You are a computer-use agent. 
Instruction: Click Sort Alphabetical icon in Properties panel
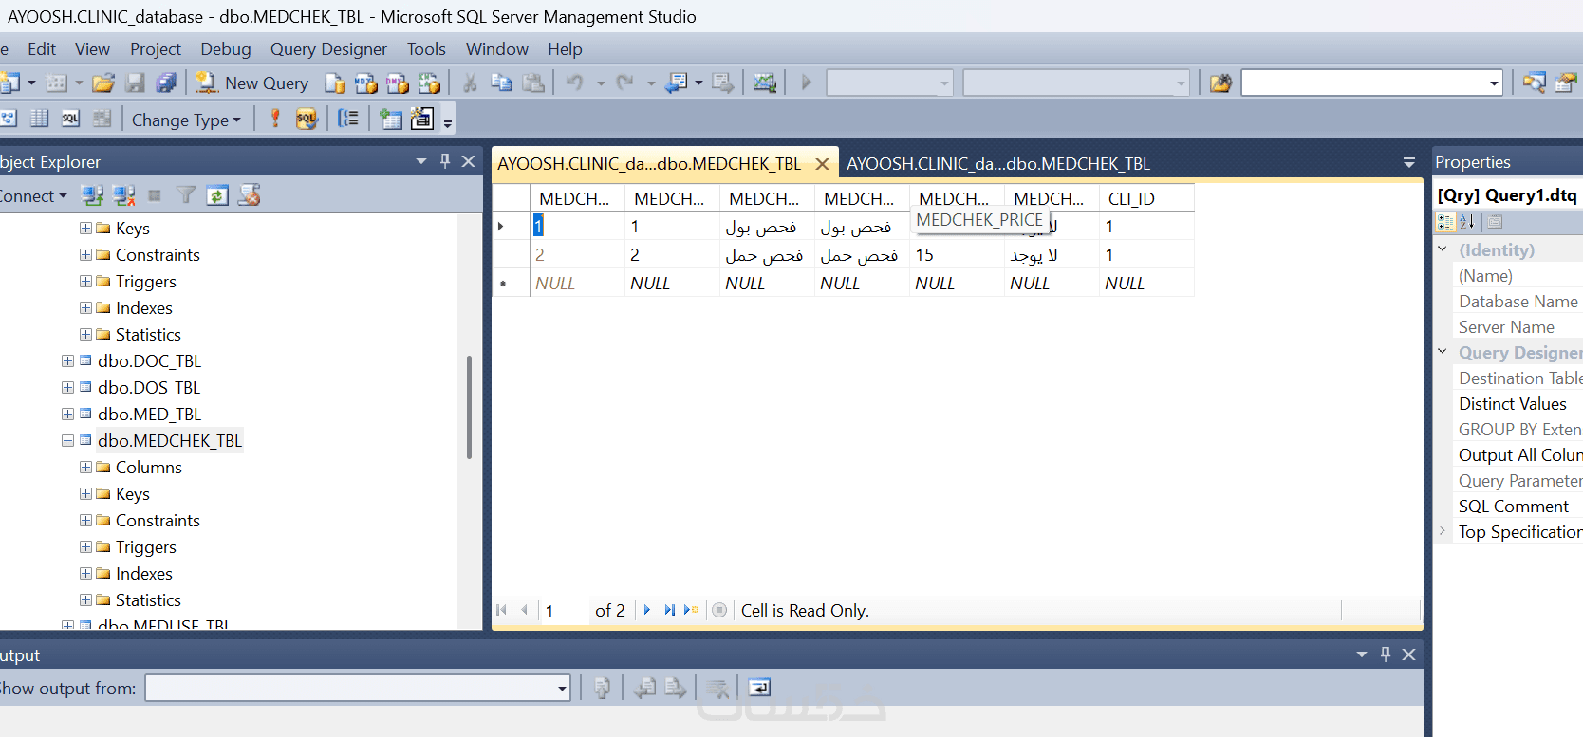(1467, 222)
